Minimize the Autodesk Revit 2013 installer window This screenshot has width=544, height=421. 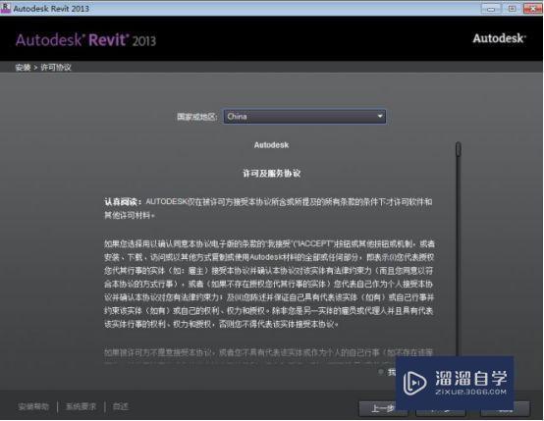click(x=491, y=8)
